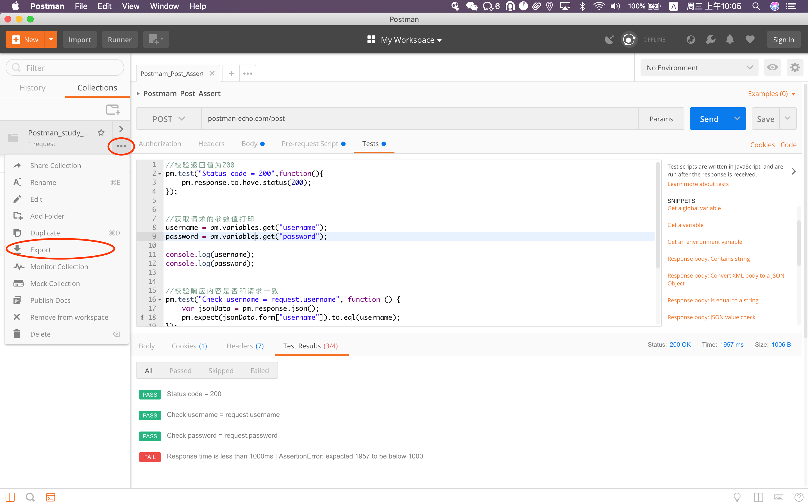Screen dimensions: 808x504
Task: Filter test results by Failed
Action: pyautogui.click(x=259, y=371)
